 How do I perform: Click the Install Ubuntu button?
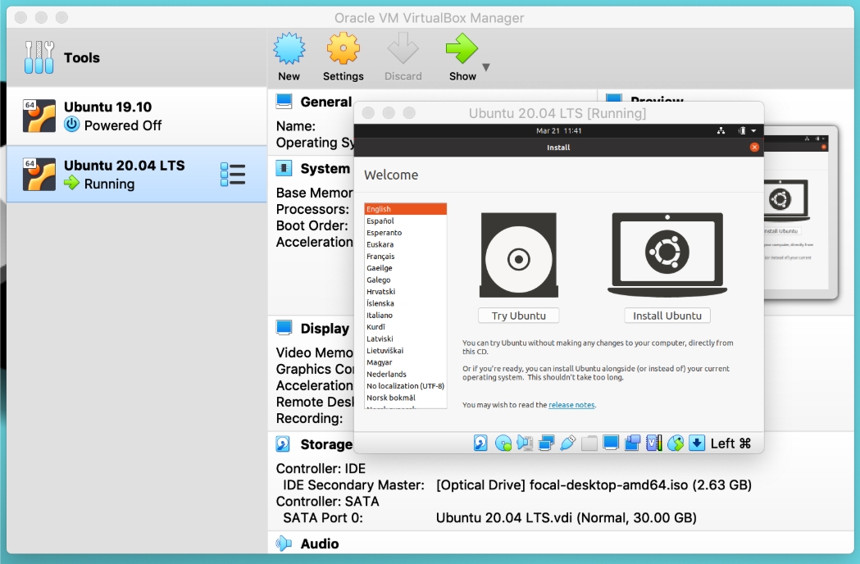click(x=667, y=316)
